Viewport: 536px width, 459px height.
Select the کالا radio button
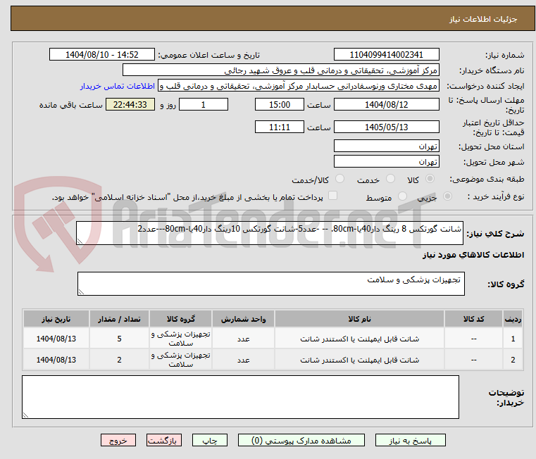coord(430,179)
